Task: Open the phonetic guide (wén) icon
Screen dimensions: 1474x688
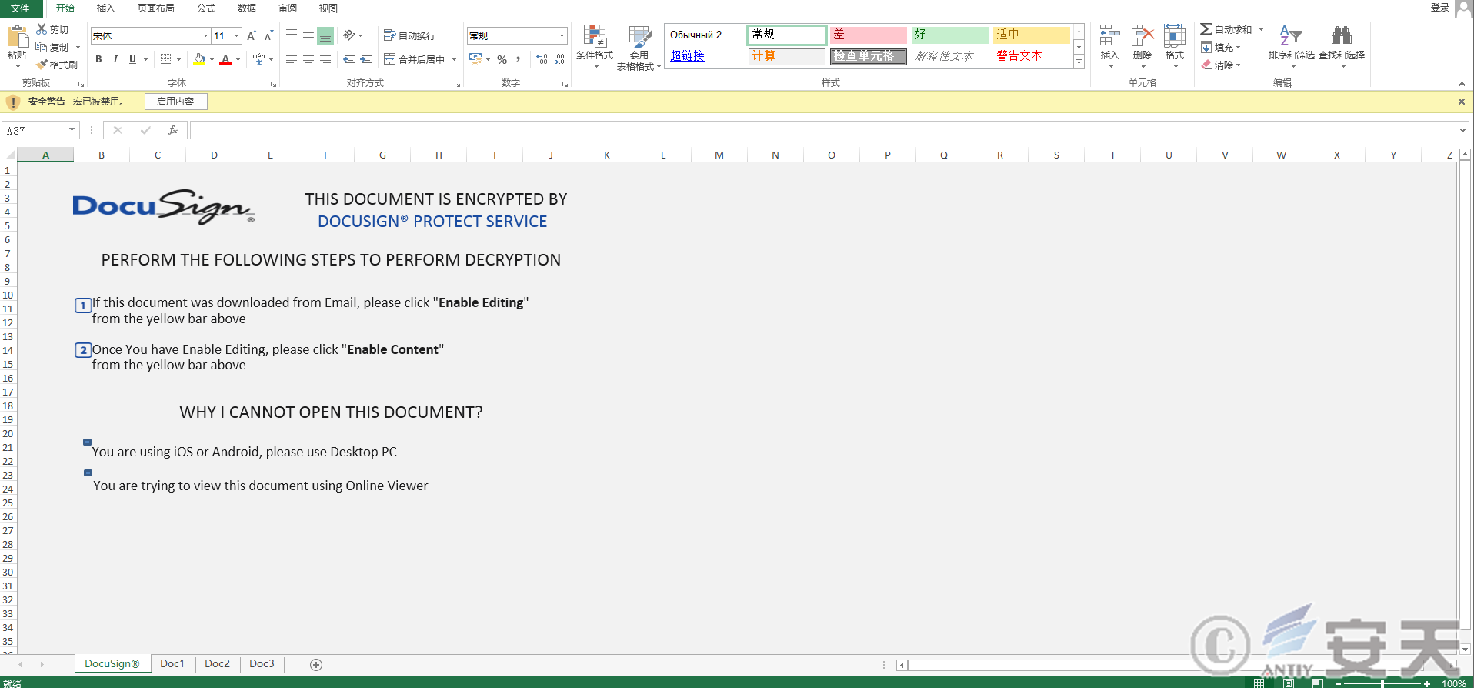Action: click(258, 59)
